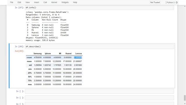Click the second empty code cell
Viewport: 186px width, 105px height.
pos(99,98)
